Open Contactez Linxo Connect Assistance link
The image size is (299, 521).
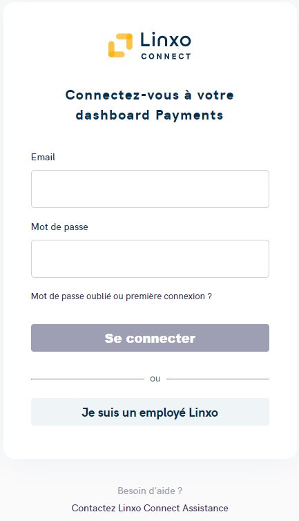[150, 508]
